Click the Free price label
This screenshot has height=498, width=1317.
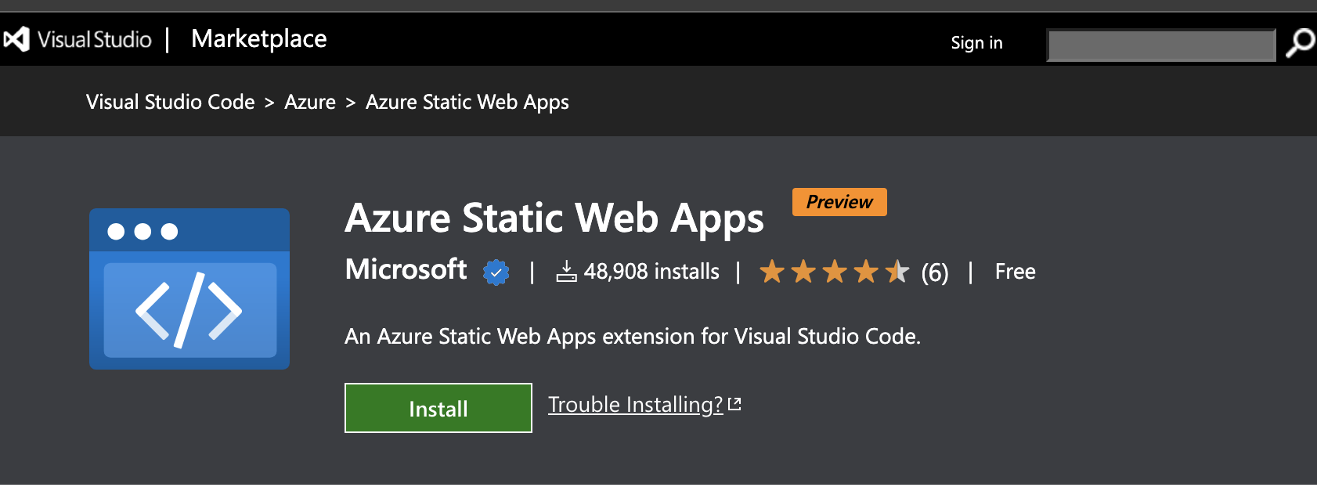coord(1016,272)
